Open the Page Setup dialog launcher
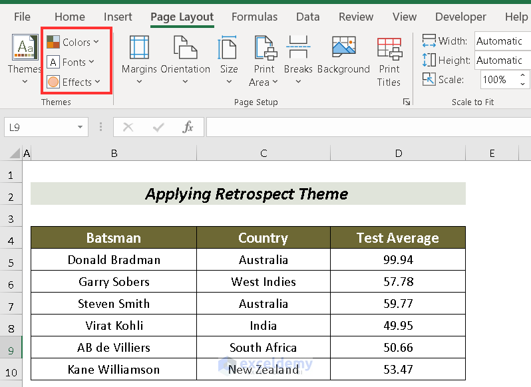Screen dimensions: 531x387 tap(406, 102)
